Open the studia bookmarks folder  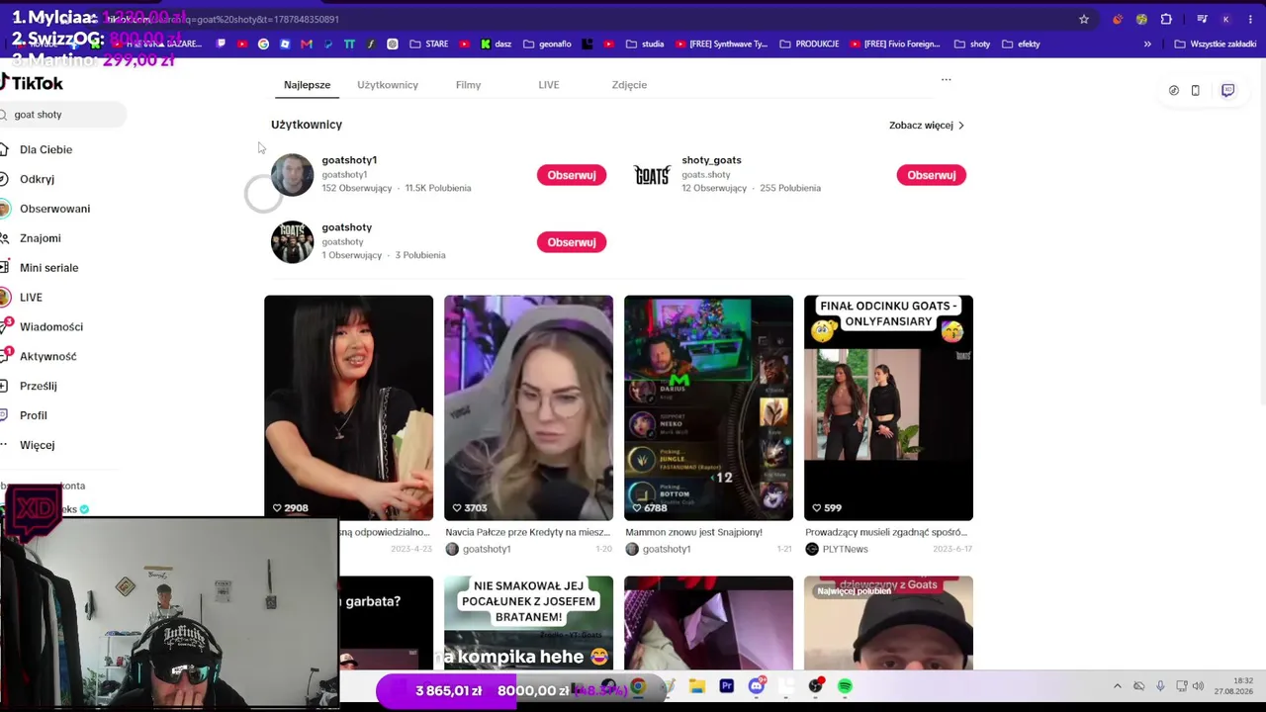(x=644, y=44)
